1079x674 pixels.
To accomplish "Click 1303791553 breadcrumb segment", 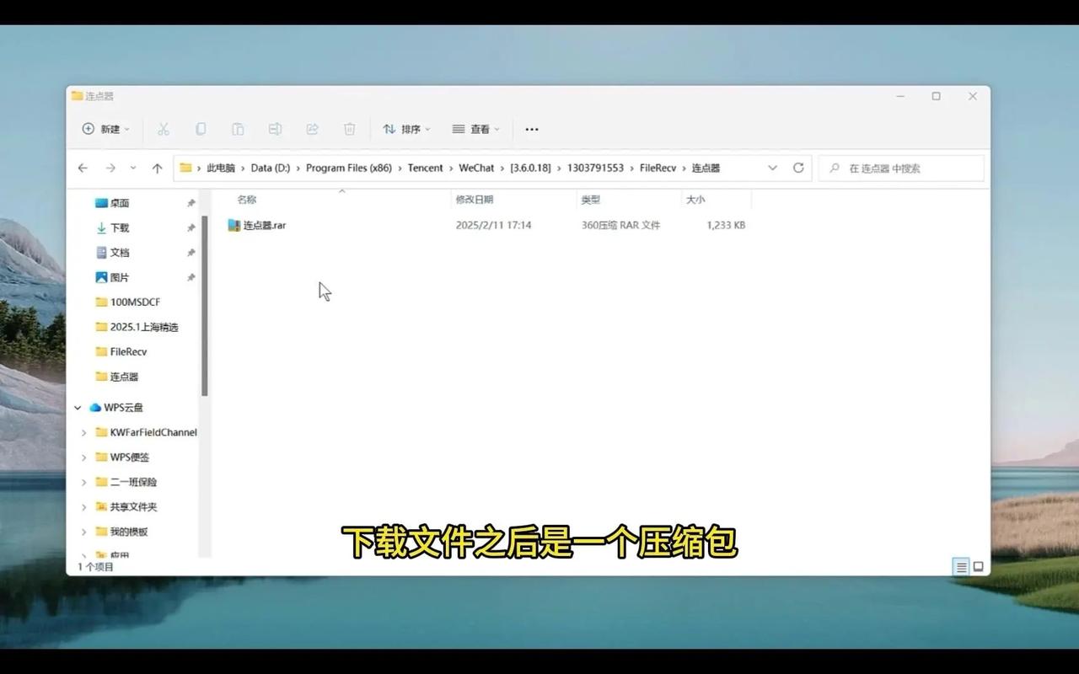I will tap(595, 168).
